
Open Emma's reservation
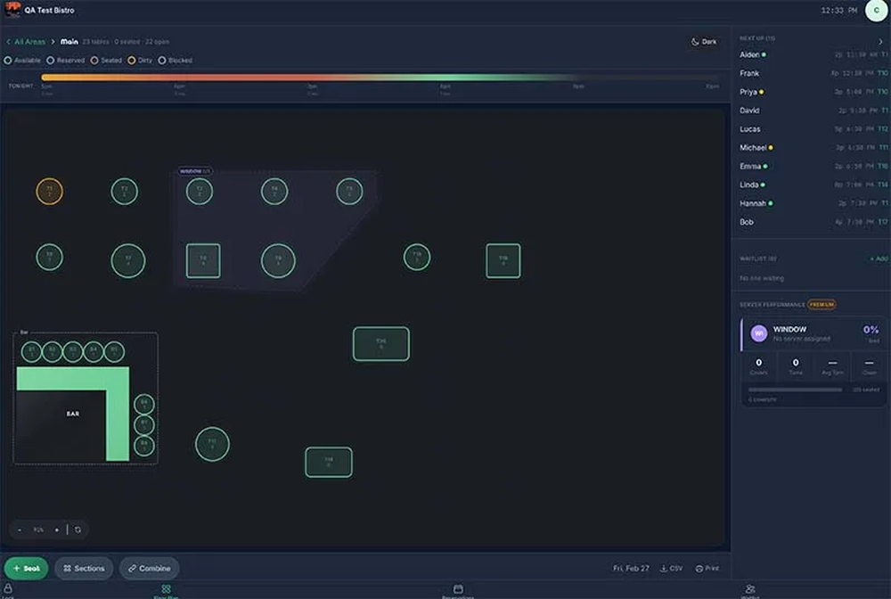pyautogui.click(x=813, y=166)
